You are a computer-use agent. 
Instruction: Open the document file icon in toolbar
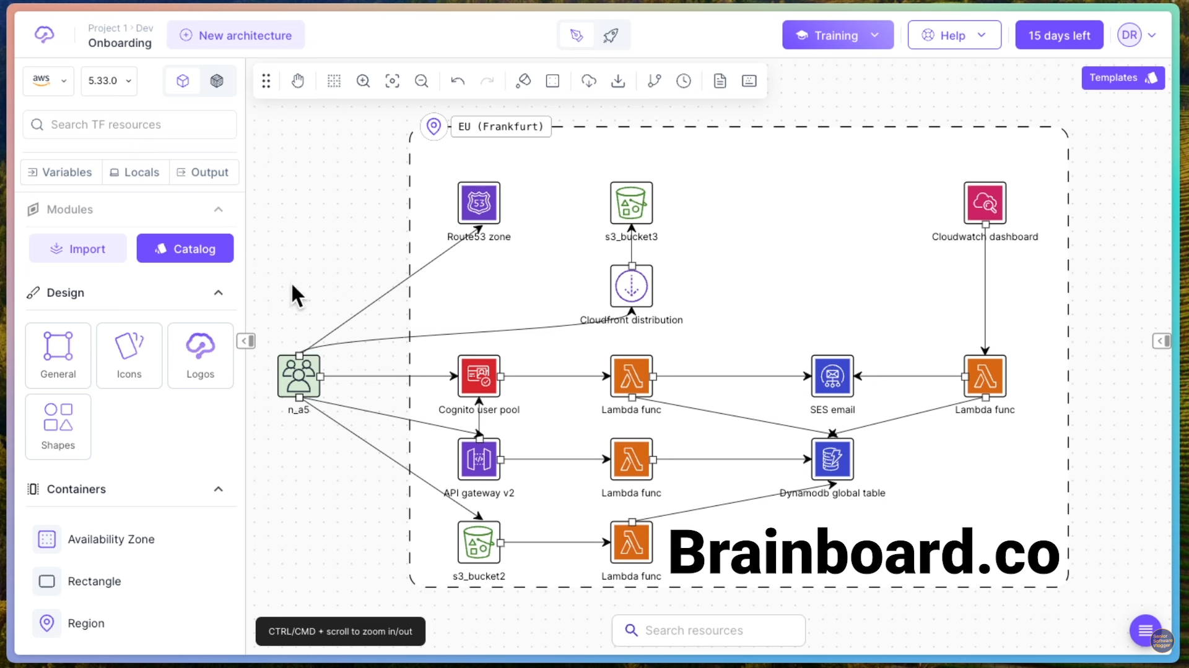pos(720,81)
